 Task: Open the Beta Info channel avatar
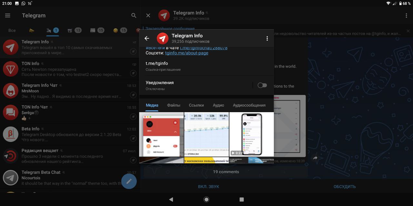click(x=11, y=134)
